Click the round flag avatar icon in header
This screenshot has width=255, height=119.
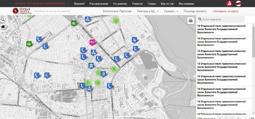click(238, 4)
